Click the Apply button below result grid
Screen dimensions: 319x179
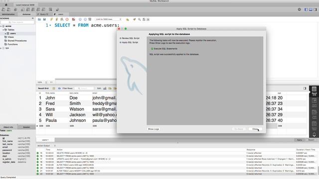point(300,140)
